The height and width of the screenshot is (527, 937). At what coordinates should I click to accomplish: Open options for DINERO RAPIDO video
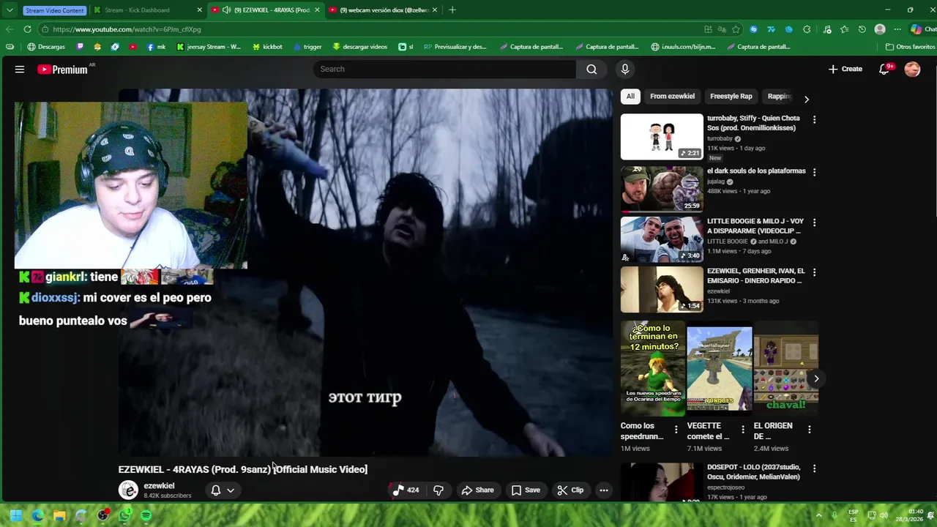point(814,272)
